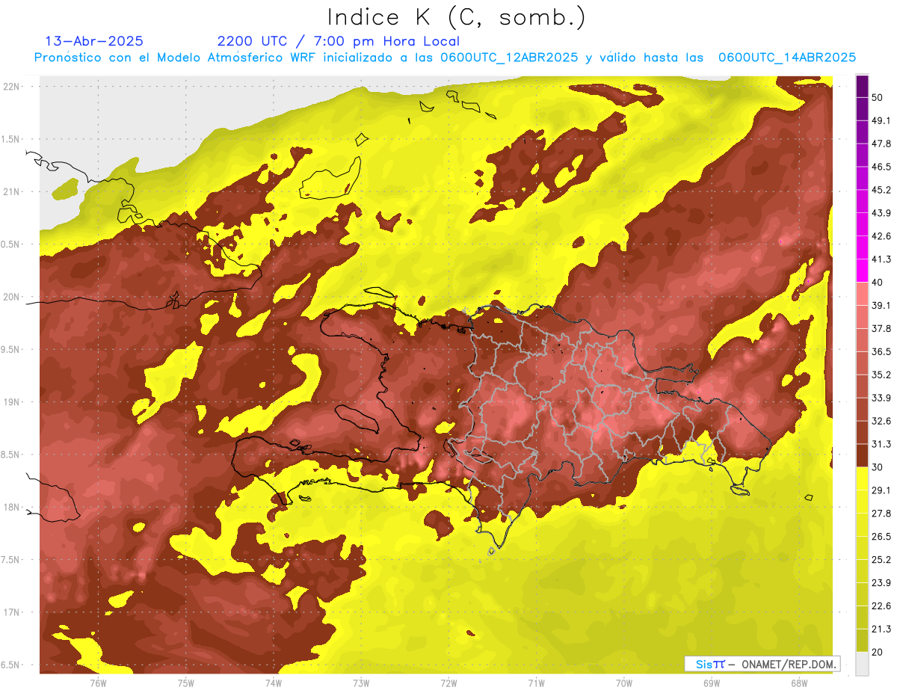This screenshot has height=693, width=897.
Task: Click the 72W longitude label
Action: pyautogui.click(x=449, y=683)
